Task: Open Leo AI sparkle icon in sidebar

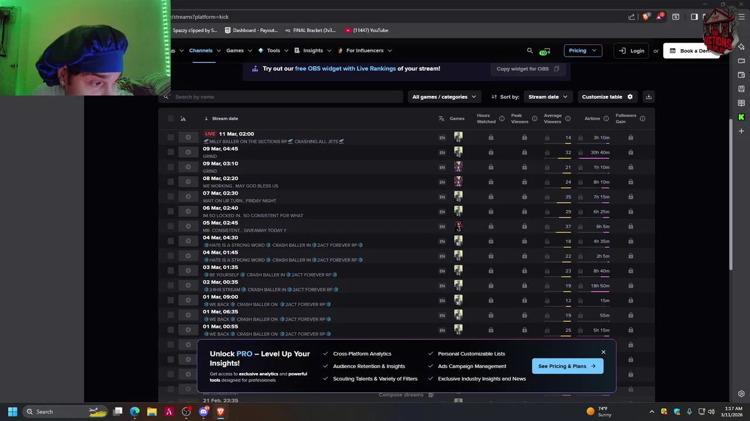Action: [x=741, y=47]
